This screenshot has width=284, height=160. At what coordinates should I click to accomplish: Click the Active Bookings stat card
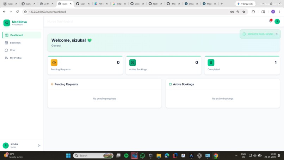163,65
